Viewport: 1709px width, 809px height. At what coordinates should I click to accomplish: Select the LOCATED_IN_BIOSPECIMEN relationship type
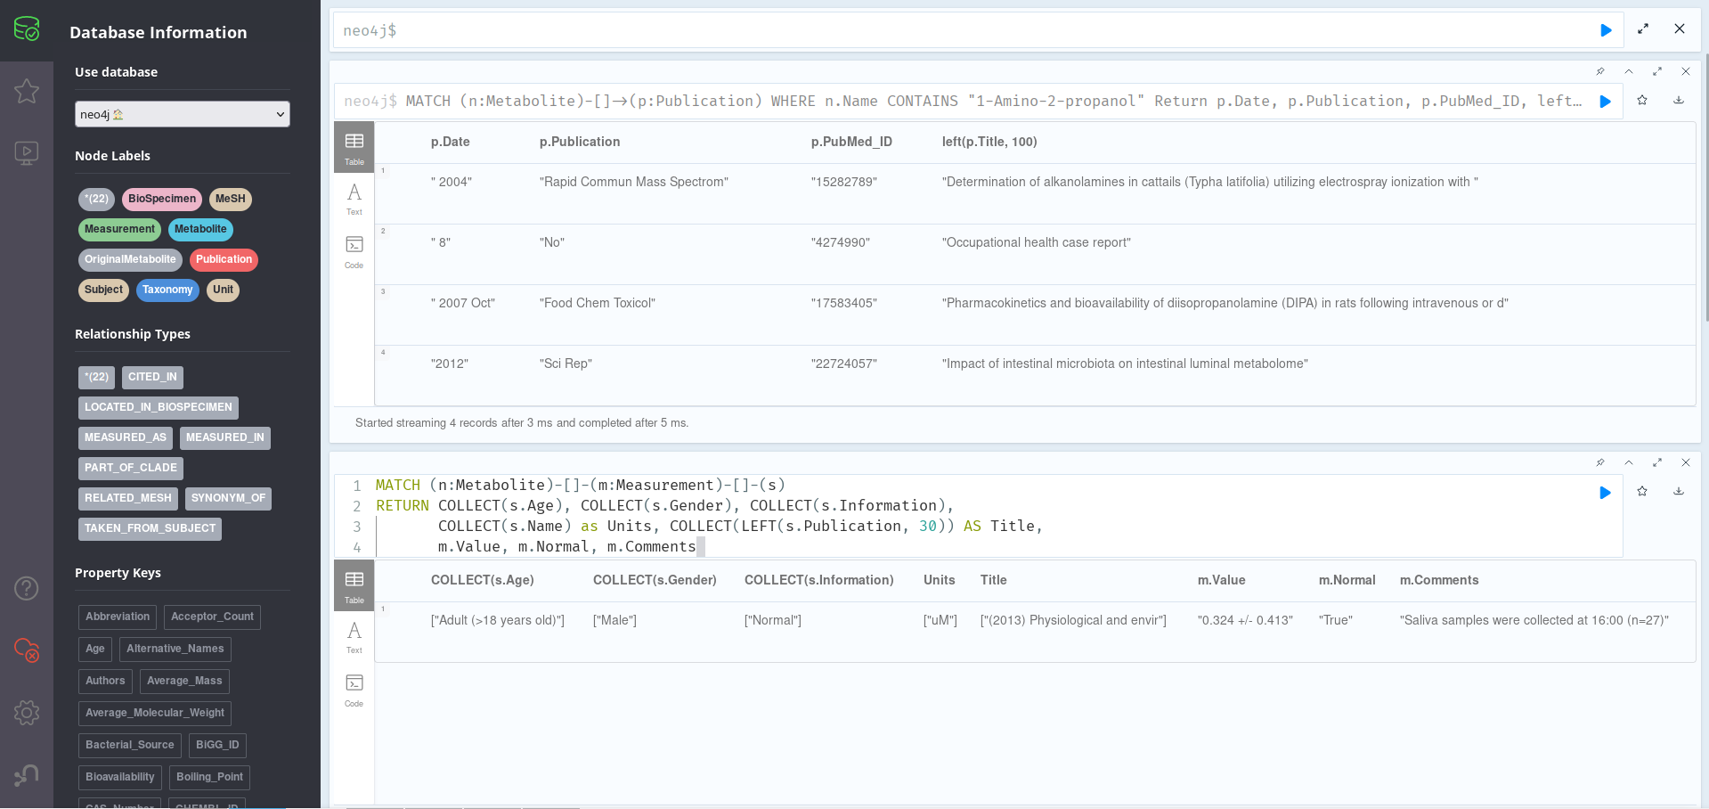coord(159,408)
